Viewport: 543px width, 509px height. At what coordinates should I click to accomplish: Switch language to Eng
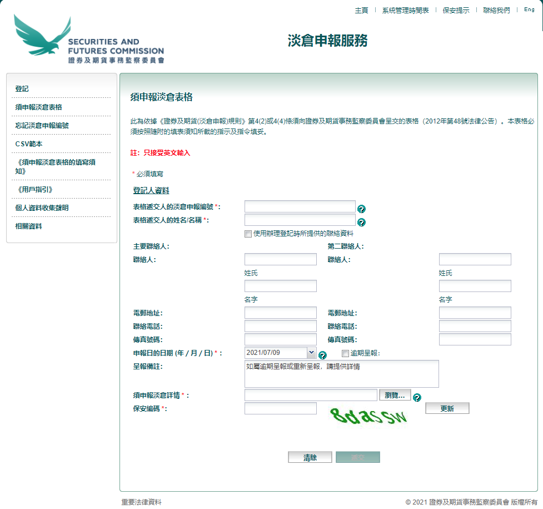[x=529, y=10]
